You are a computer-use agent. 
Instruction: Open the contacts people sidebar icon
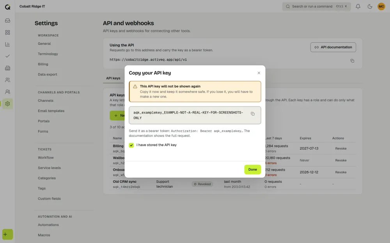(7, 80)
